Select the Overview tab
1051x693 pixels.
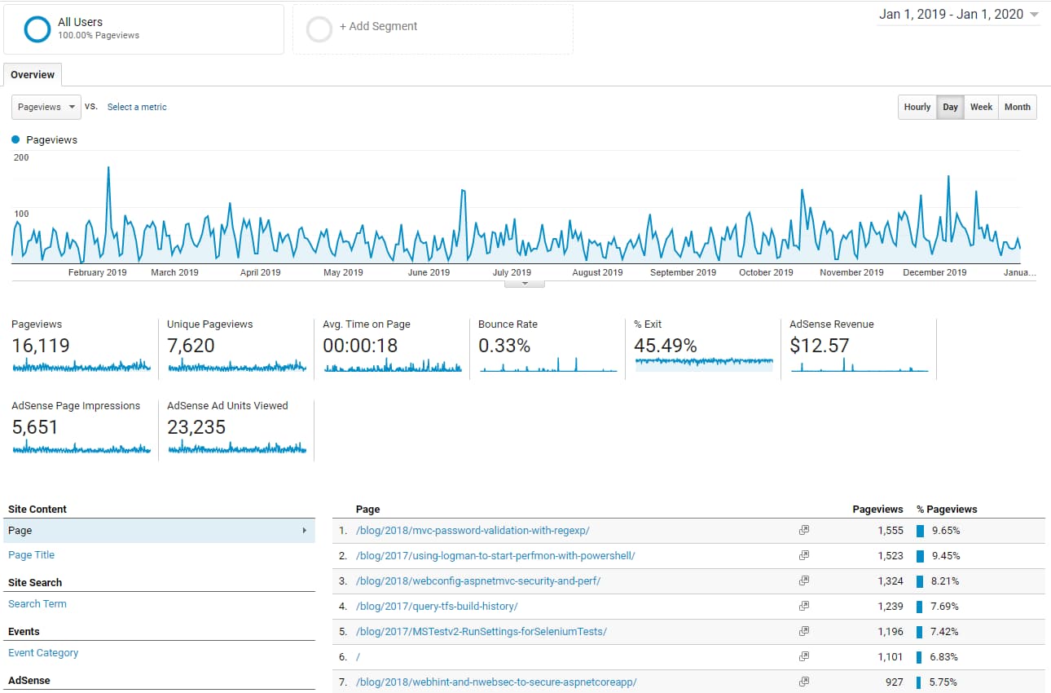click(33, 74)
